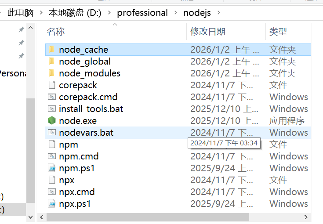The image size is (323, 224).
Task: Select the file name npx.cmd
Action: [x=76, y=192]
